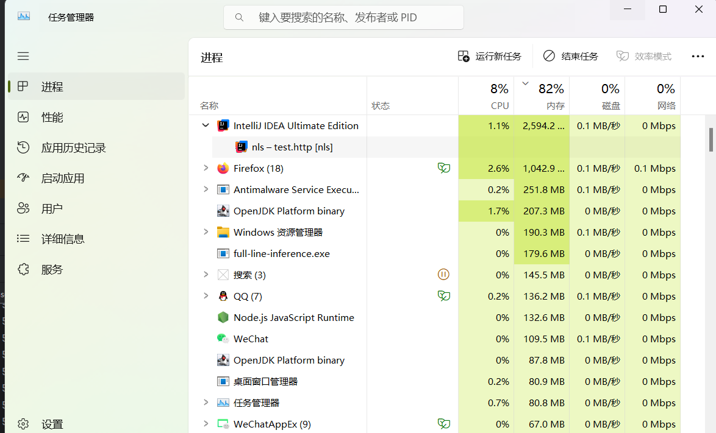Click the 结束任务 button

click(570, 56)
